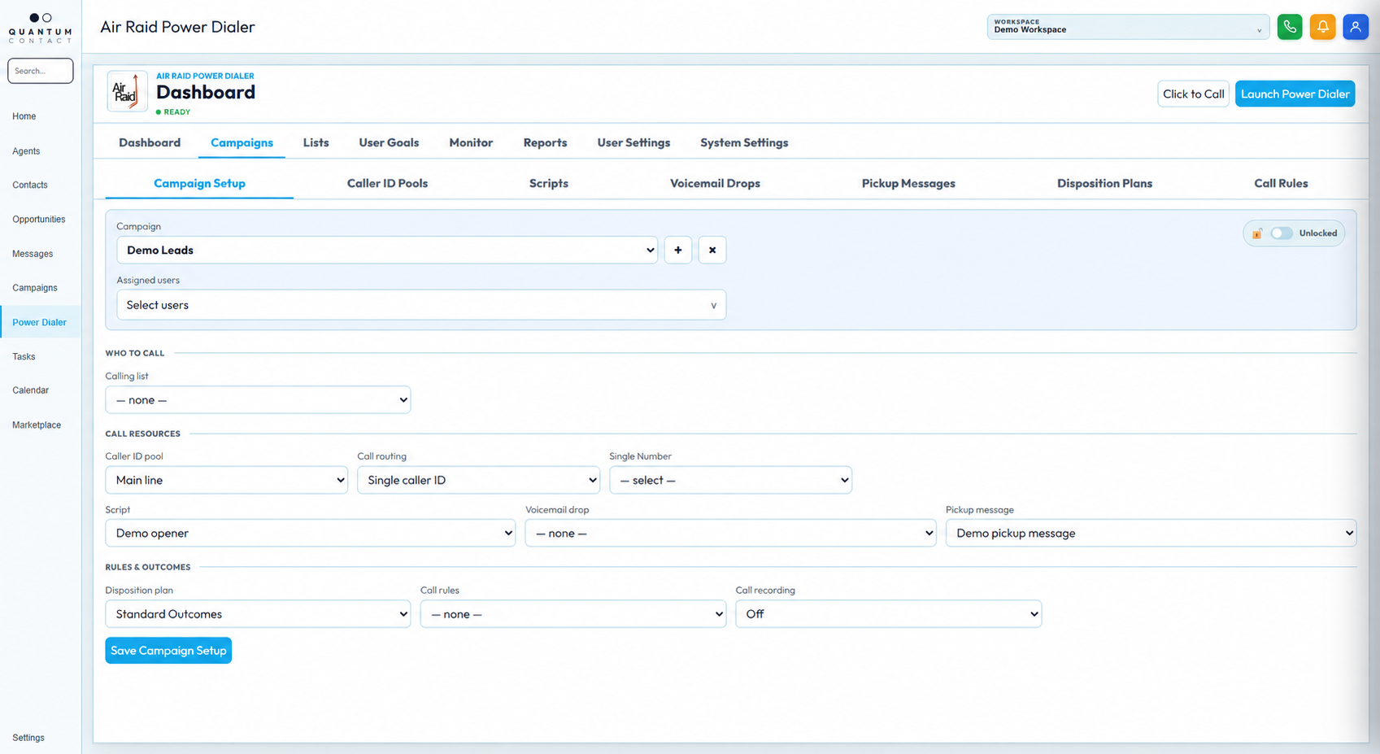The image size is (1380, 754).
Task: Switch to the Dashboard tab
Action: click(x=150, y=142)
